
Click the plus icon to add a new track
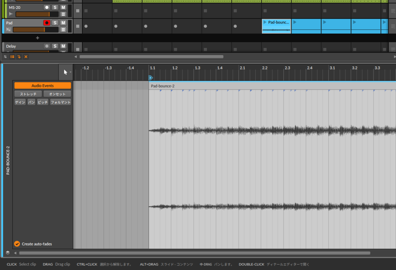coord(37,38)
